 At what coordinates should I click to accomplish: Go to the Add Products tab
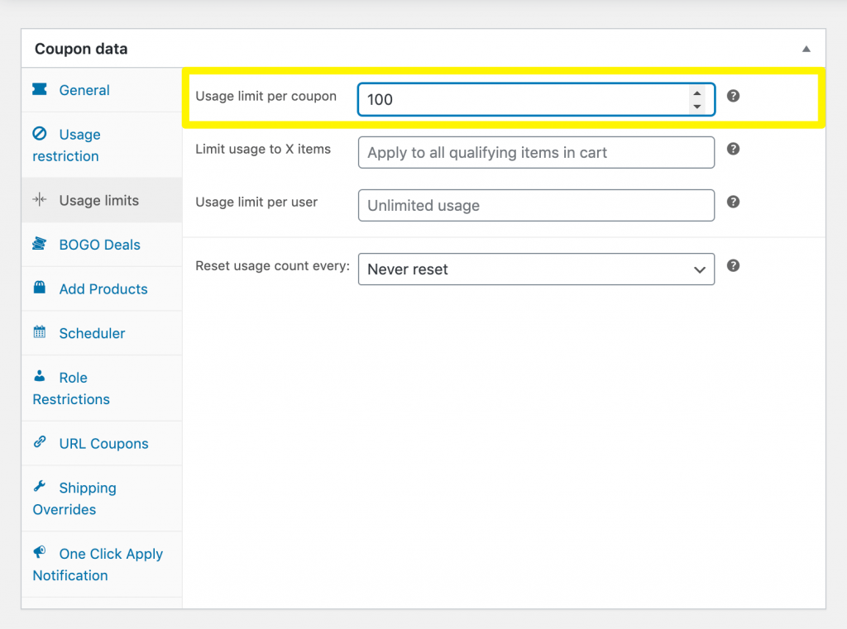pos(102,288)
